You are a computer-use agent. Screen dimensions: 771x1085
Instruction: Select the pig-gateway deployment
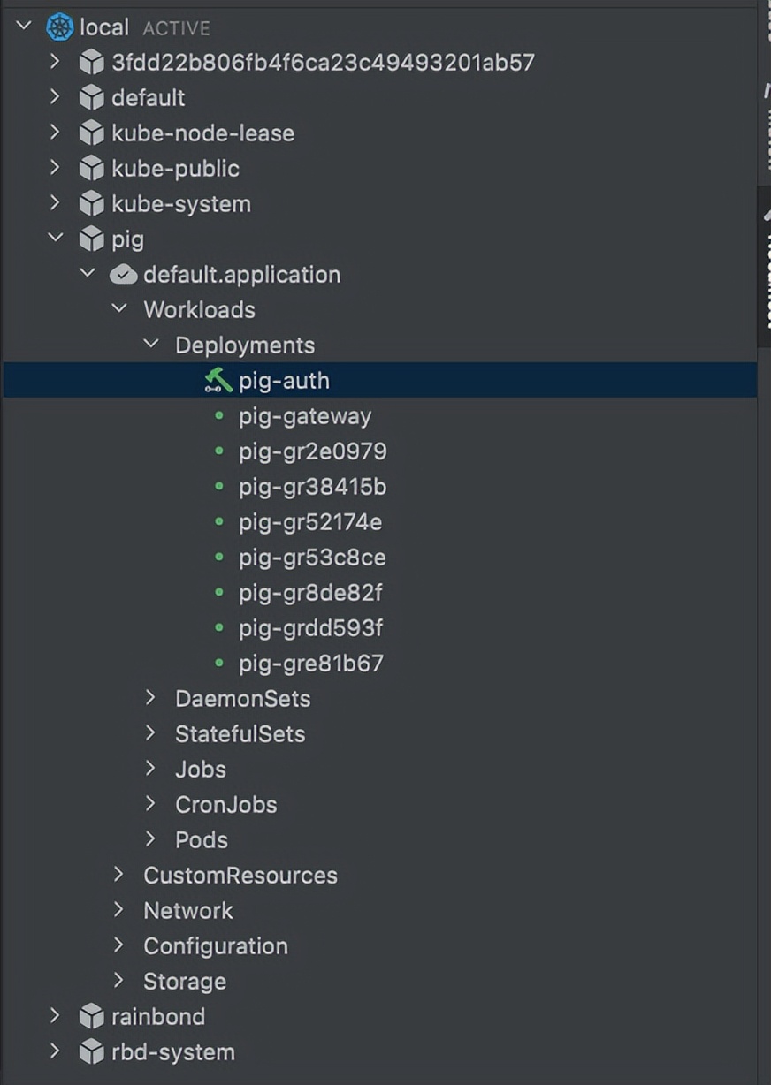coord(305,416)
